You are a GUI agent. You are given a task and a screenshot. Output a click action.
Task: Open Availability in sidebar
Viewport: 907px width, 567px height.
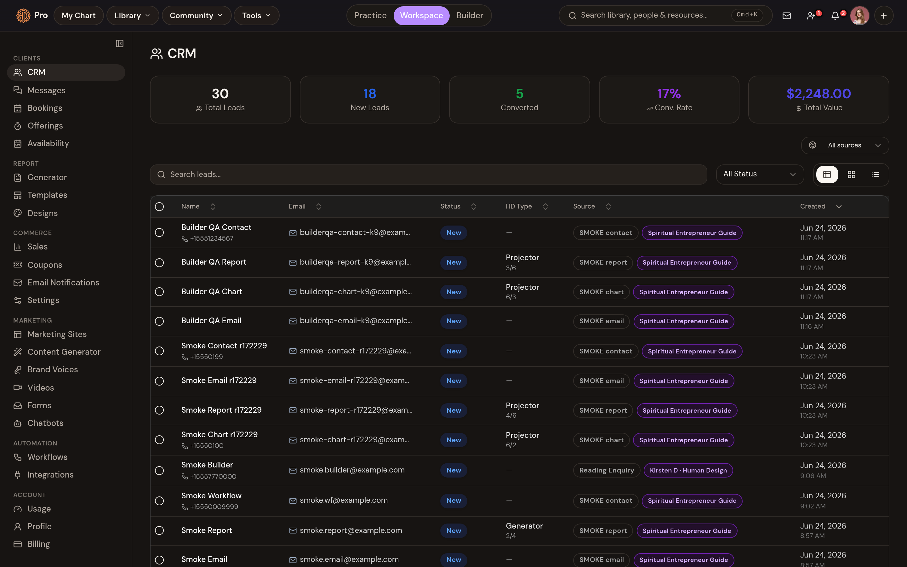(x=66, y=143)
